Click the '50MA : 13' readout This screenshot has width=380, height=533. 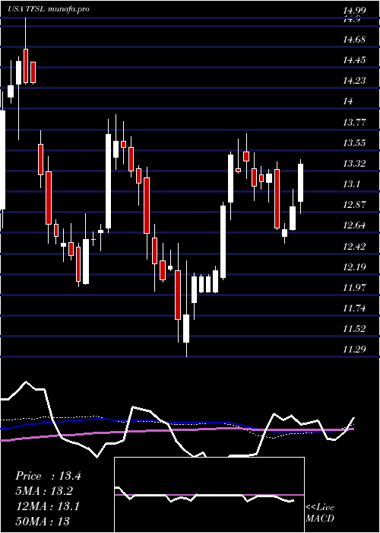click(x=43, y=522)
